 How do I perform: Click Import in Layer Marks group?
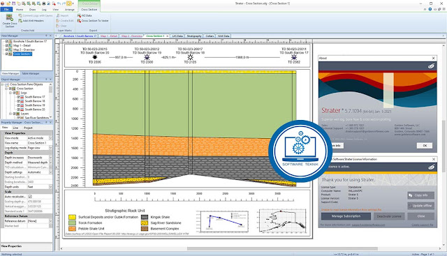(62, 15)
